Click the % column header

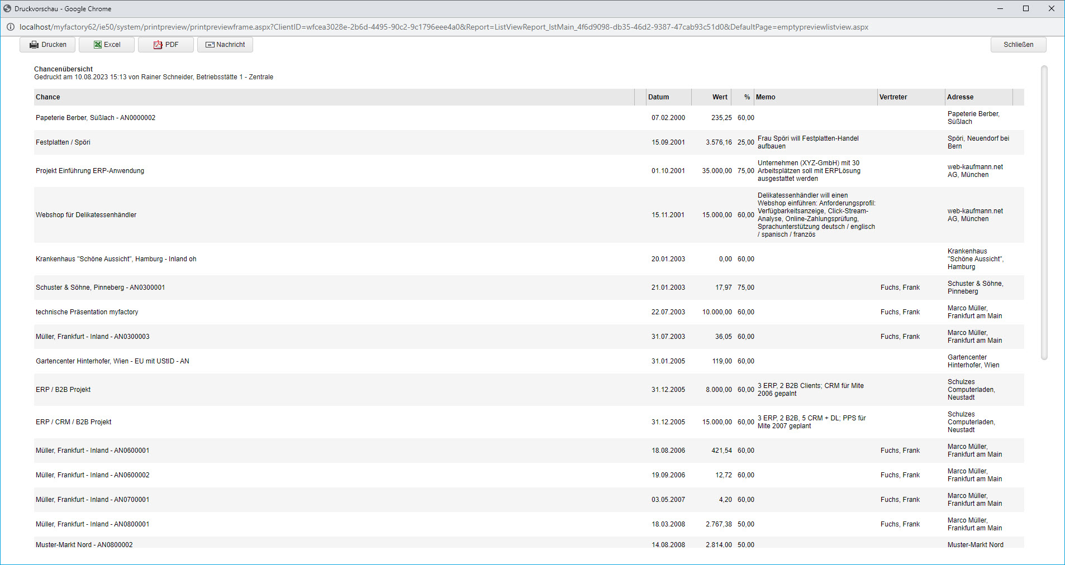tap(742, 97)
